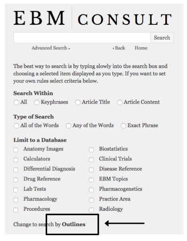Image resolution: width=187 pixels, height=241 pixels.
Task: Click into the search text box
Action: click(x=82, y=38)
